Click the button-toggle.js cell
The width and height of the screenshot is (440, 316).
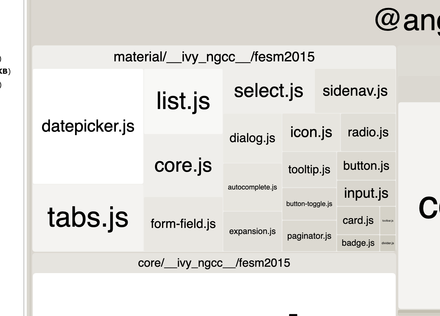(309, 204)
